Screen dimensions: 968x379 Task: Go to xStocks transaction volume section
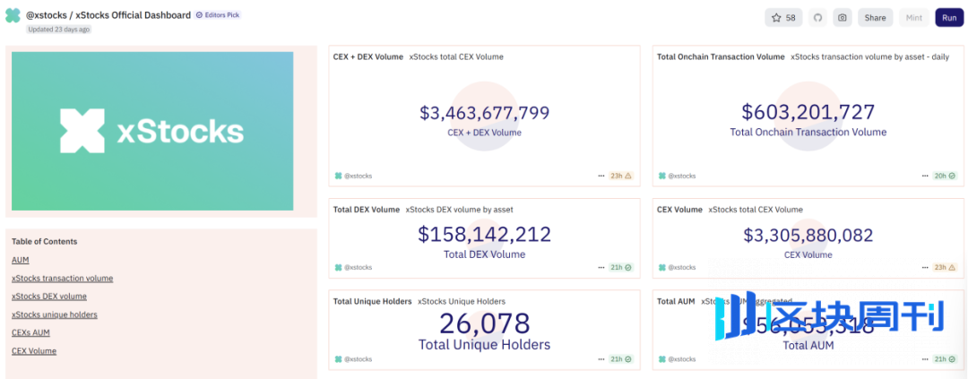click(63, 279)
